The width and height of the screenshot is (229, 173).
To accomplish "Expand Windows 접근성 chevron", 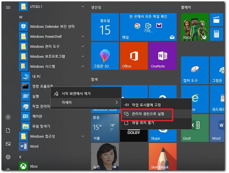I will [x=83, y=136].
